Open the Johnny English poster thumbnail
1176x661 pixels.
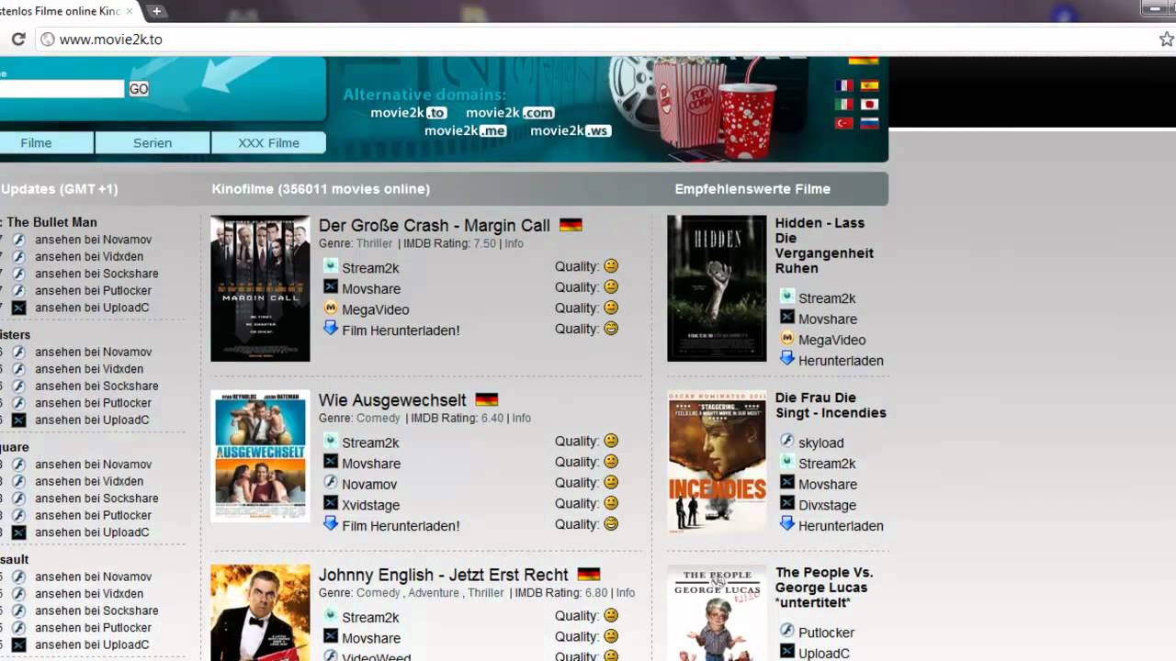point(260,612)
